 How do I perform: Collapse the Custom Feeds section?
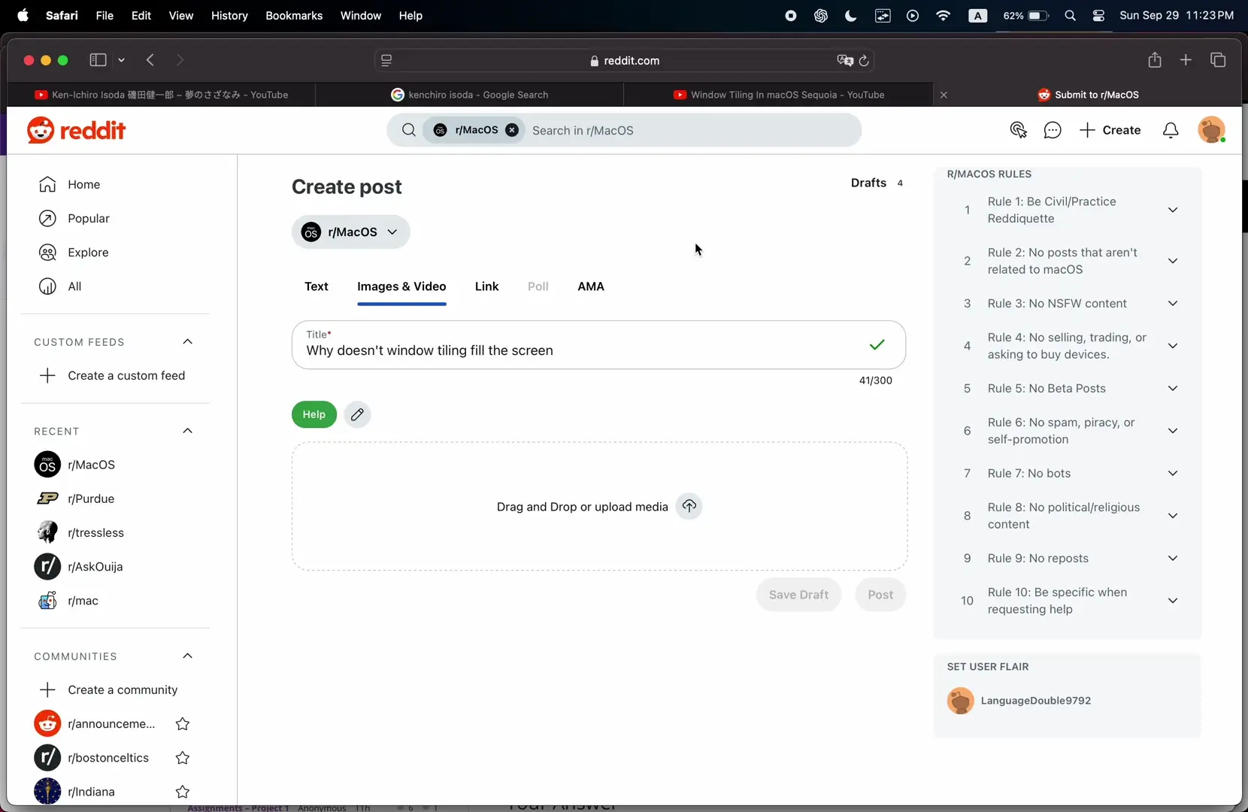(188, 342)
